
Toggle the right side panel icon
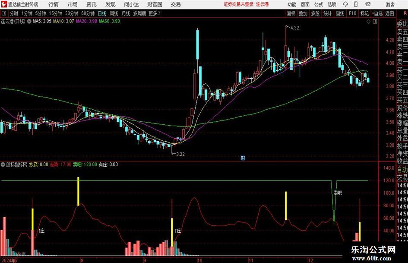[x=375, y=22]
